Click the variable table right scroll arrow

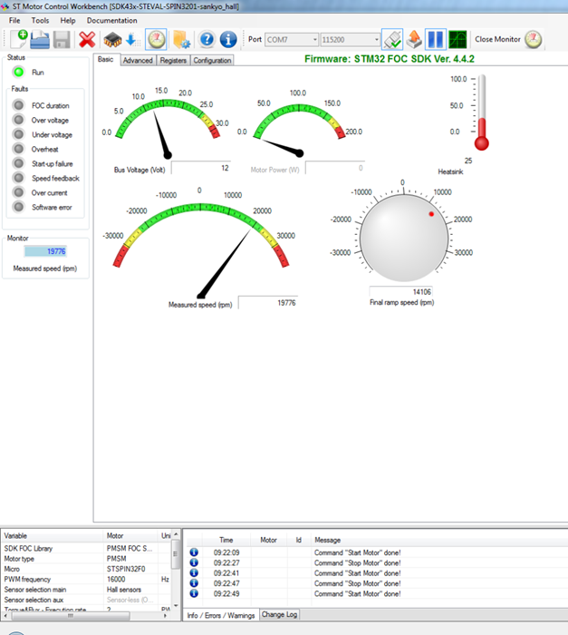coord(165,616)
